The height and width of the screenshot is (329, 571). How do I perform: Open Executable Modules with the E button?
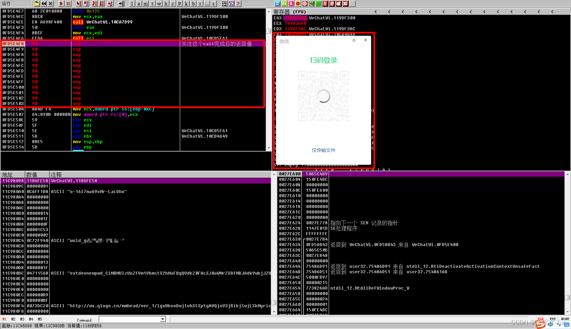[139, 4]
